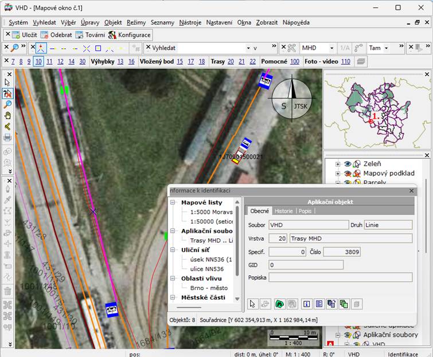Select the magnifier zoom tool in left toolbar
Image resolution: width=433 pixels, height=357 pixels.
point(7,104)
